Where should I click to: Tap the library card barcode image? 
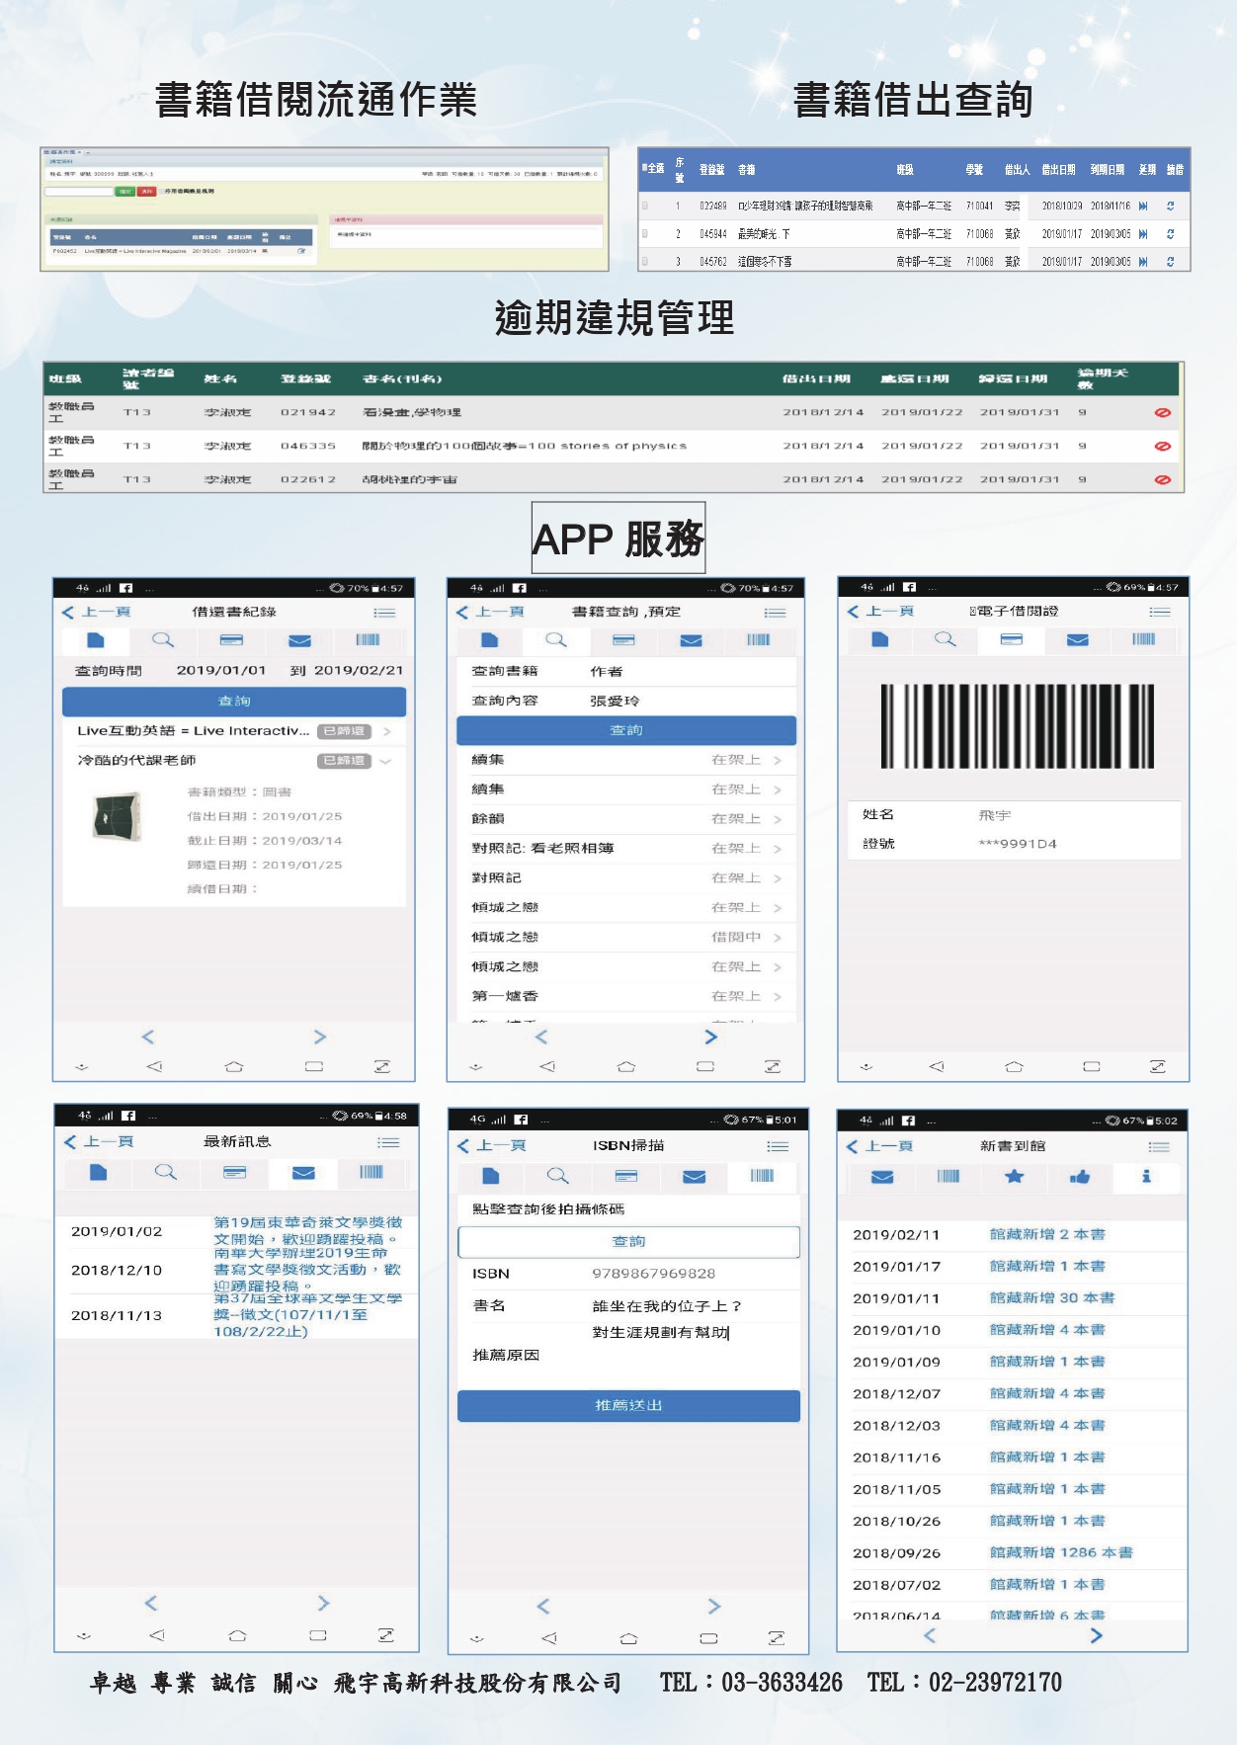(x=1018, y=726)
